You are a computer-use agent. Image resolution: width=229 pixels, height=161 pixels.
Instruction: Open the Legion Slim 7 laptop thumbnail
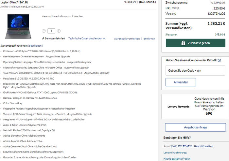coord(18,26)
